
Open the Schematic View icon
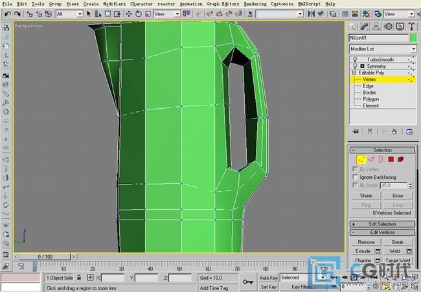click(x=355, y=14)
